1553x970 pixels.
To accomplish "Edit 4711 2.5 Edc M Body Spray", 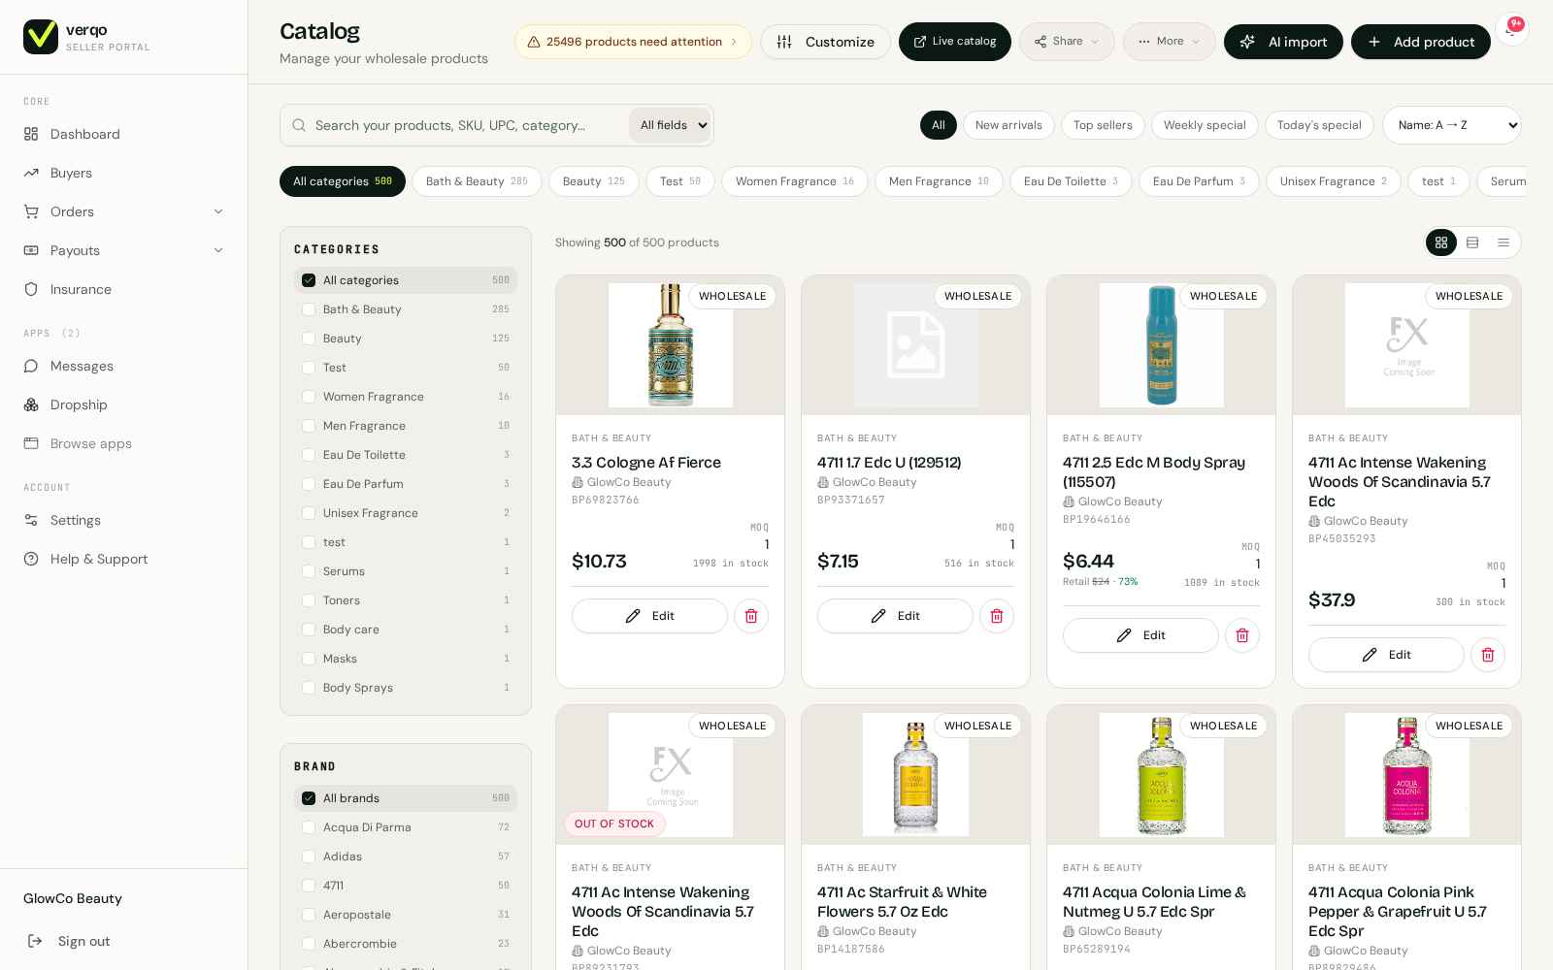I will click(x=1140, y=635).
